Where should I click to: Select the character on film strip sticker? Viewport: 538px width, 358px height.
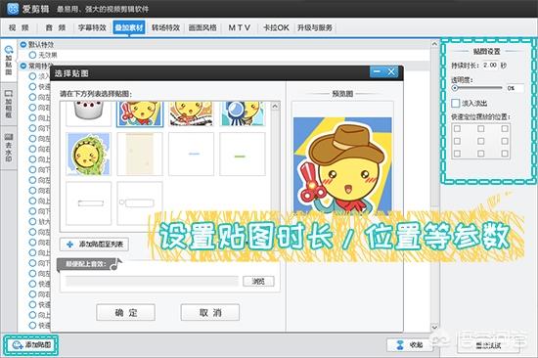(x=191, y=113)
